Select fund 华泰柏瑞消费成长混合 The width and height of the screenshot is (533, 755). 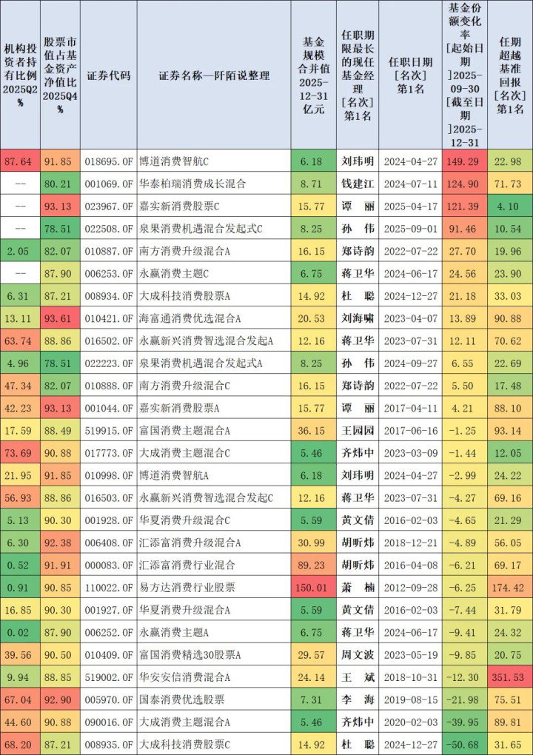point(192,184)
